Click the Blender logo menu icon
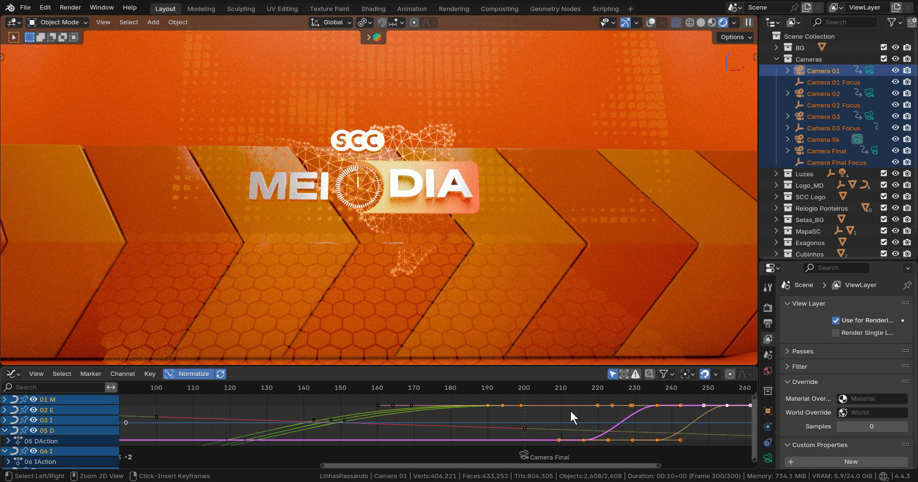918x482 pixels. 10,8
